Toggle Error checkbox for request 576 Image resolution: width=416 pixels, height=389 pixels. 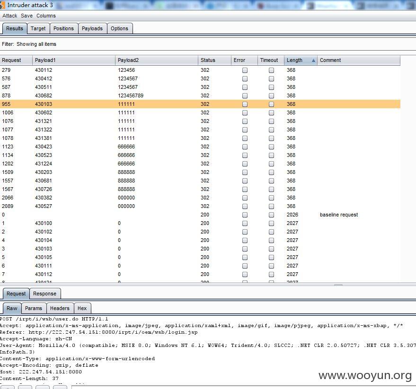point(245,79)
